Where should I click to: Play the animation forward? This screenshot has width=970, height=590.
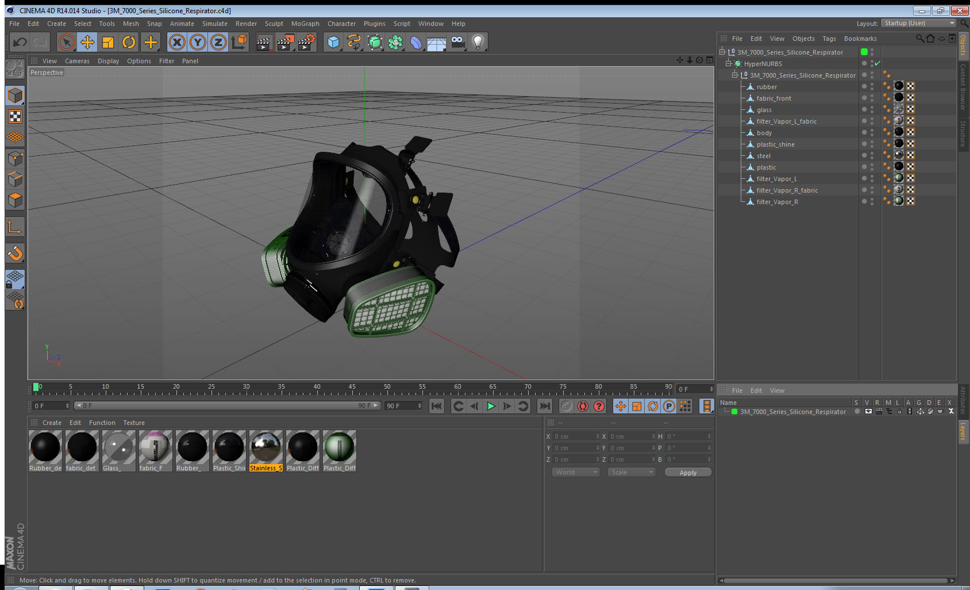click(491, 406)
